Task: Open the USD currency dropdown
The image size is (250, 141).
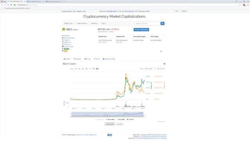Action: [x=177, y=11]
